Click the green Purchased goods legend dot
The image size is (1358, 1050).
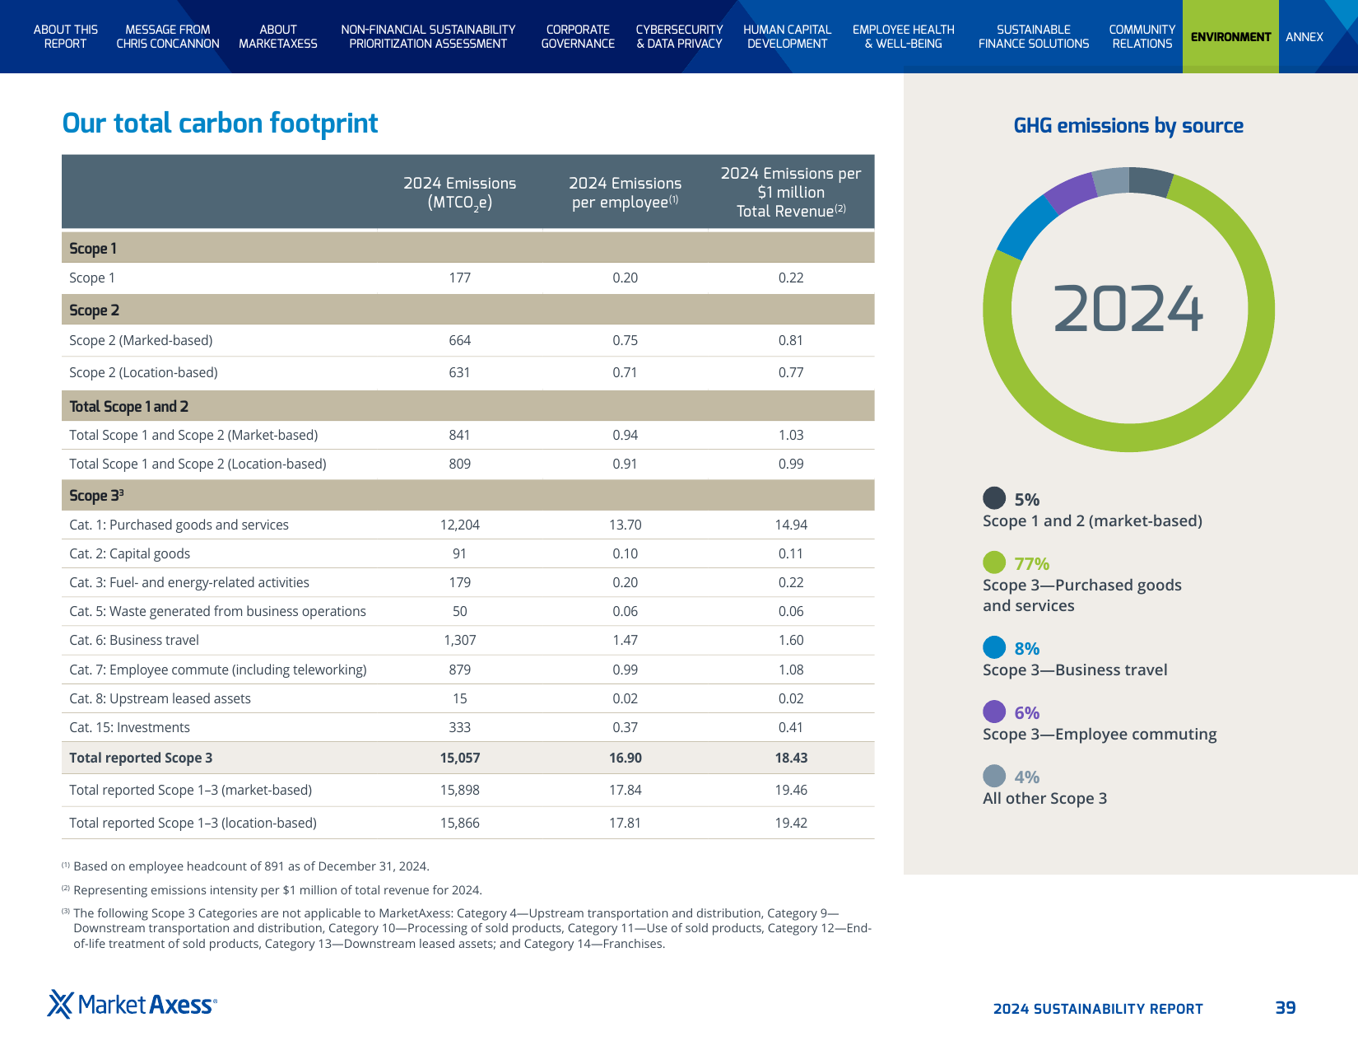(x=994, y=562)
